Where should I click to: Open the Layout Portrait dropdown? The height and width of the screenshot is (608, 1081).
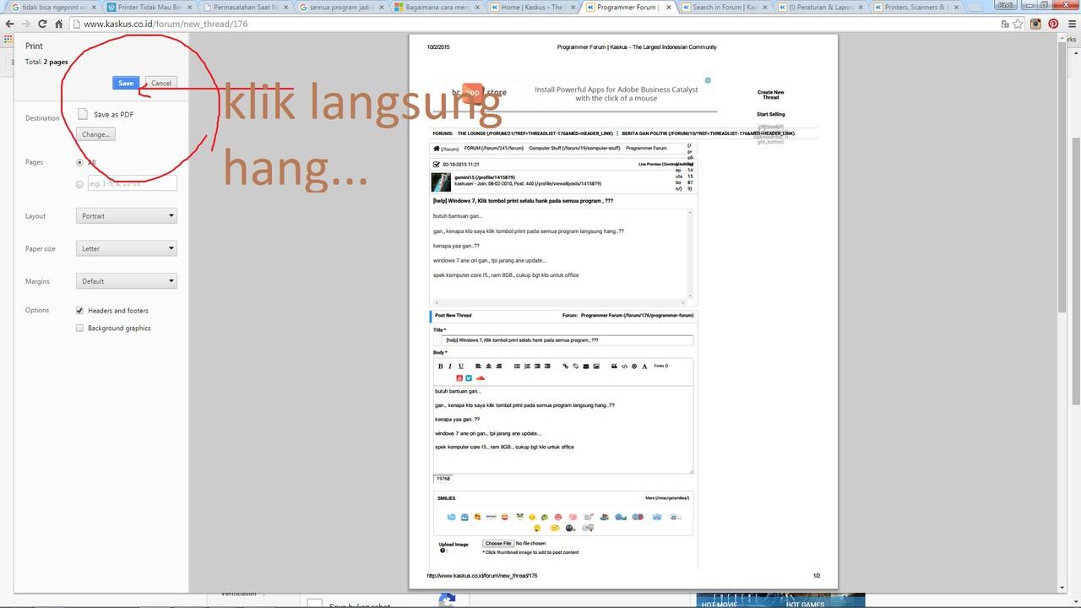click(126, 216)
